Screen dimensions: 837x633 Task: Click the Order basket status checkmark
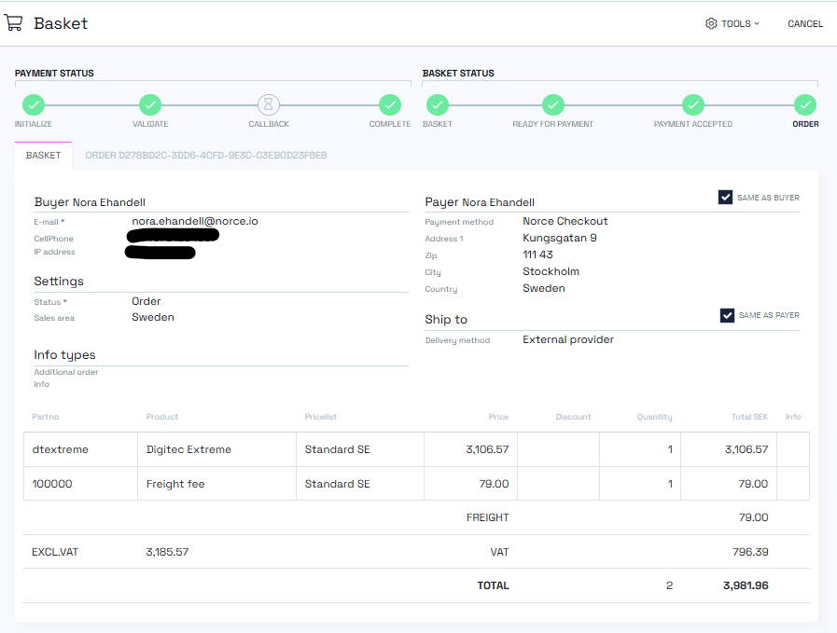[805, 105]
